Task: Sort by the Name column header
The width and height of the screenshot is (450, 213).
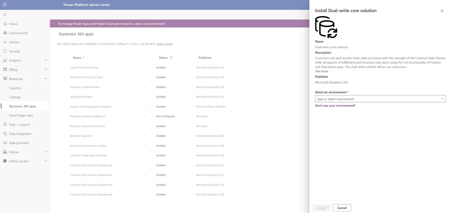Action: point(77,58)
